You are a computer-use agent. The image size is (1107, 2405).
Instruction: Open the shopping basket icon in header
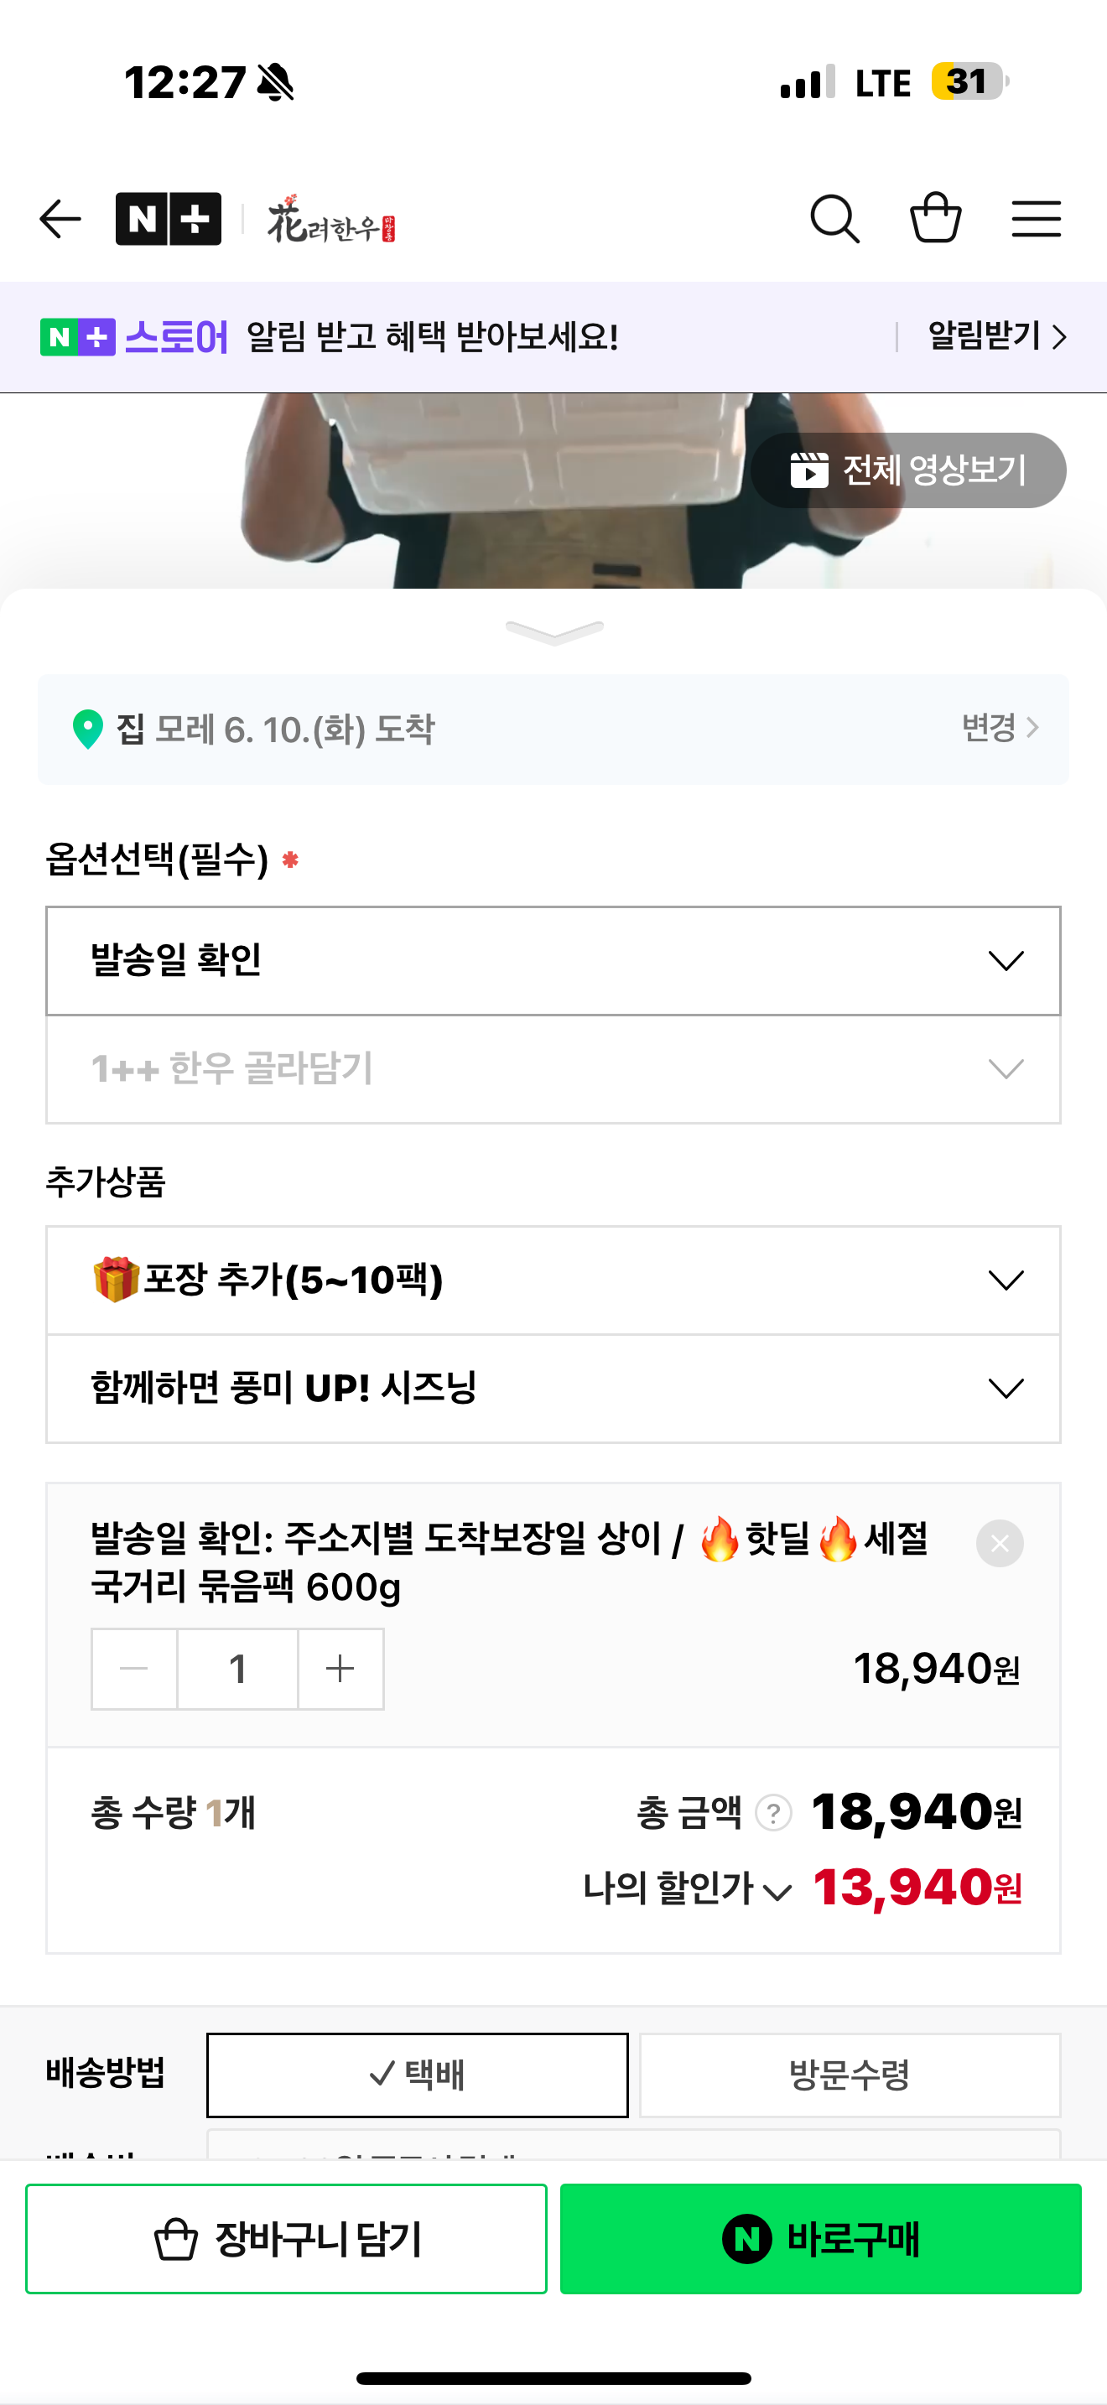click(935, 219)
